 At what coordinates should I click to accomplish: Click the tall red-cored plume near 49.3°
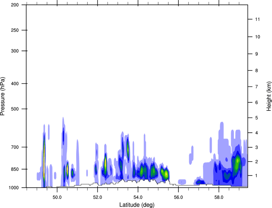pyautogui.click(x=44, y=160)
